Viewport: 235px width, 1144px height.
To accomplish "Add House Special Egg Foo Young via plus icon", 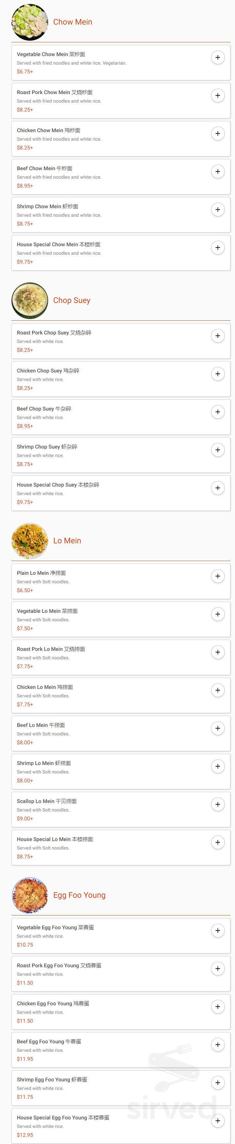I will (218, 1121).
